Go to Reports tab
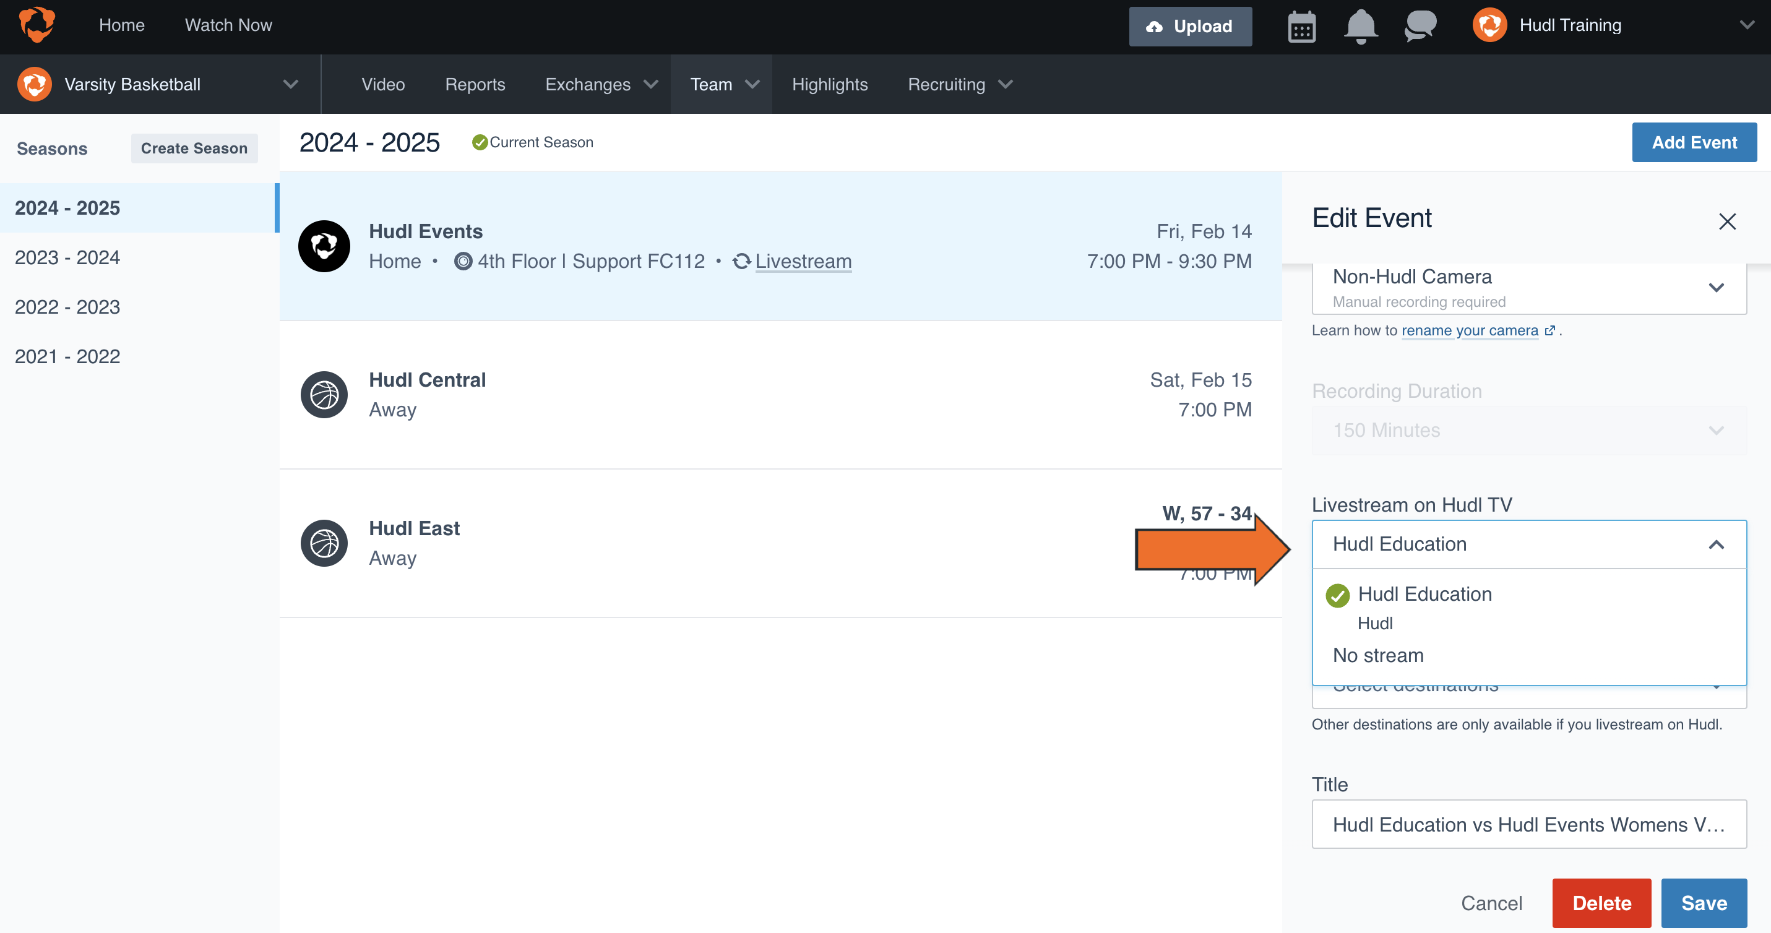Viewport: 1771px width, 933px height. pyautogui.click(x=475, y=85)
